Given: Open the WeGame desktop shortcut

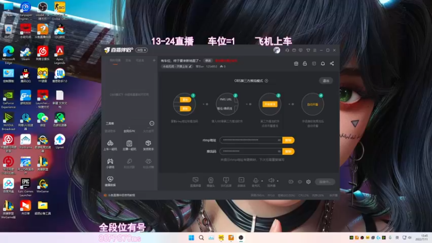Looking at the screenshot, I should 43,185.
